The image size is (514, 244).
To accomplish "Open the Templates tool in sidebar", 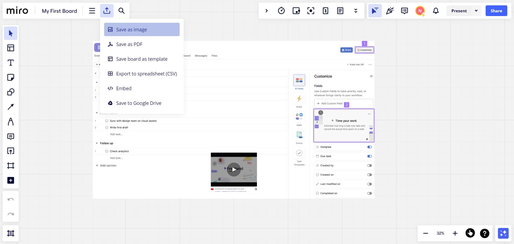I will click(x=11, y=48).
